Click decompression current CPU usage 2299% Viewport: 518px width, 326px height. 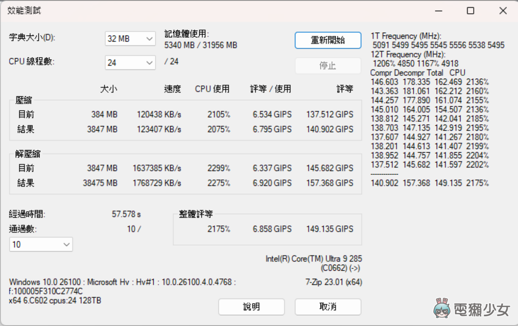coord(219,168)
